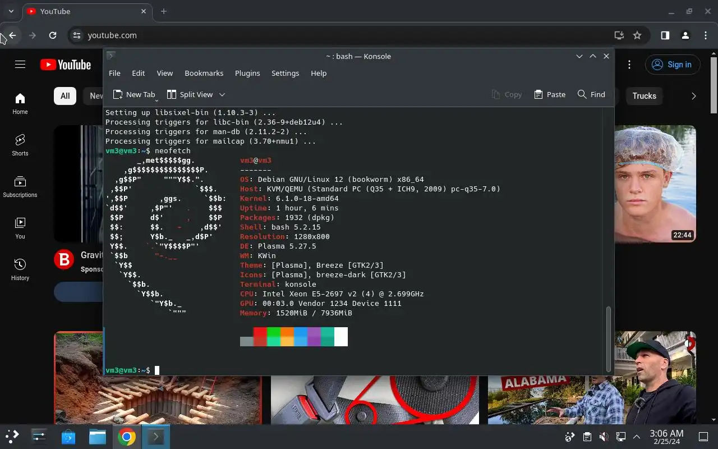718x449 pixels.
Task: Click the Konsole window icon in title bar
Action: (x=111, y=56)
